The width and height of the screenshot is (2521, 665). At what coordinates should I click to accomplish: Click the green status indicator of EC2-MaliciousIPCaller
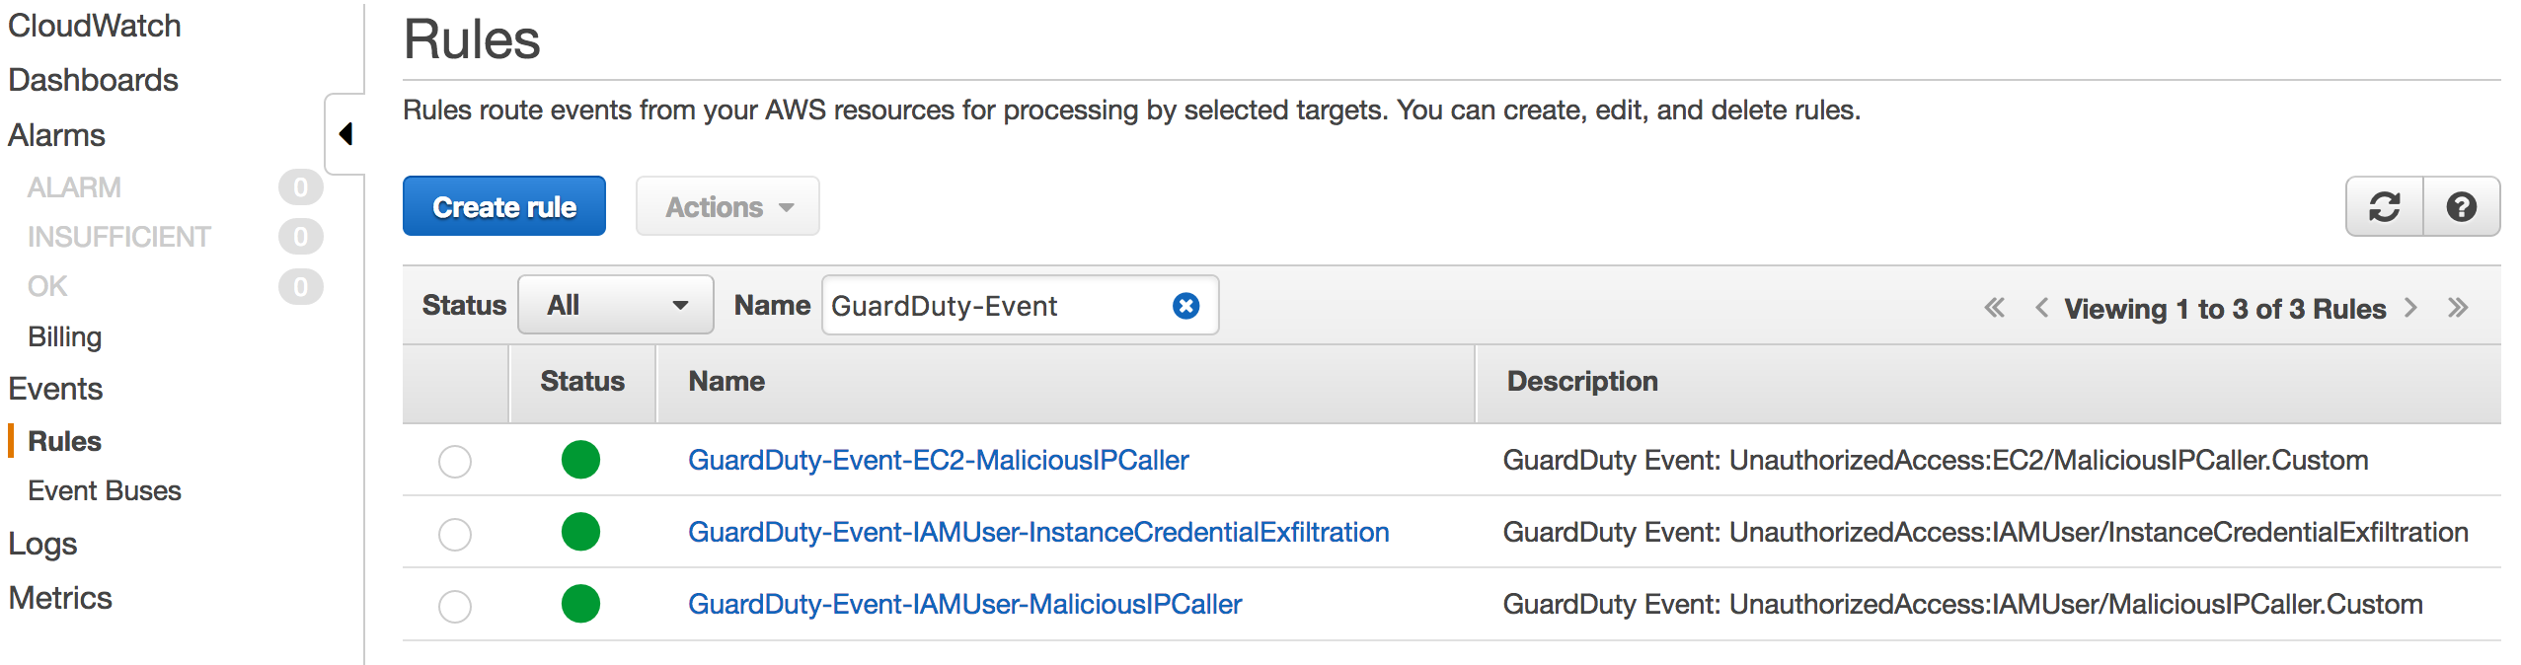tap(580, 460)
